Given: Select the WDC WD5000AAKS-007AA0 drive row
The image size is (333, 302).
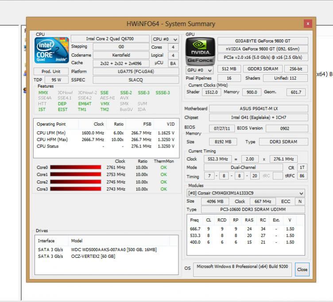Looking at the screenshot, I should tap(106, 250).
